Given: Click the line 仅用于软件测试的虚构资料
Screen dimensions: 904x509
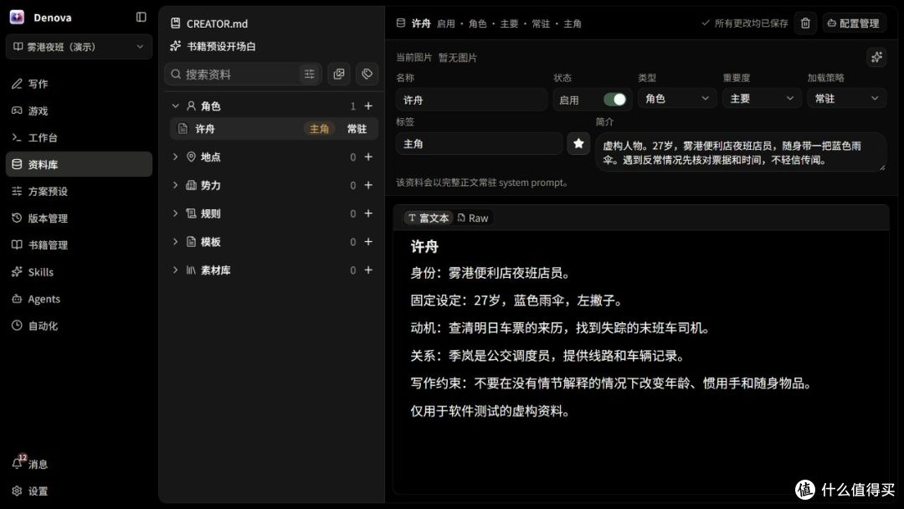Looking at the screenshot, I should tap(492, 411).
